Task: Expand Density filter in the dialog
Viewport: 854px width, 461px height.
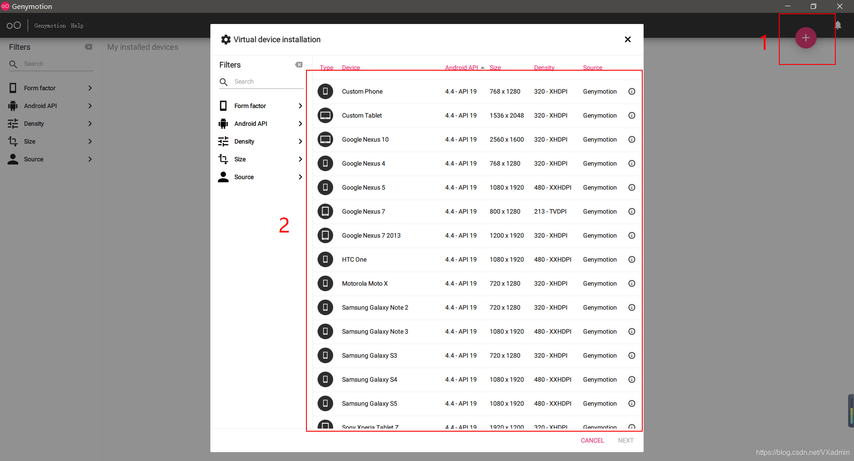Action: [261, 141]
